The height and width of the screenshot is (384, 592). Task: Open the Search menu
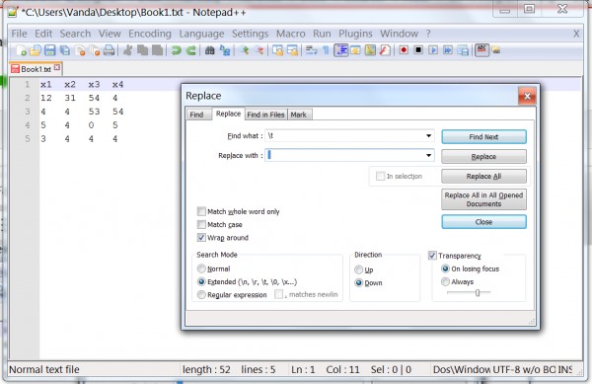tap(75, 34)
